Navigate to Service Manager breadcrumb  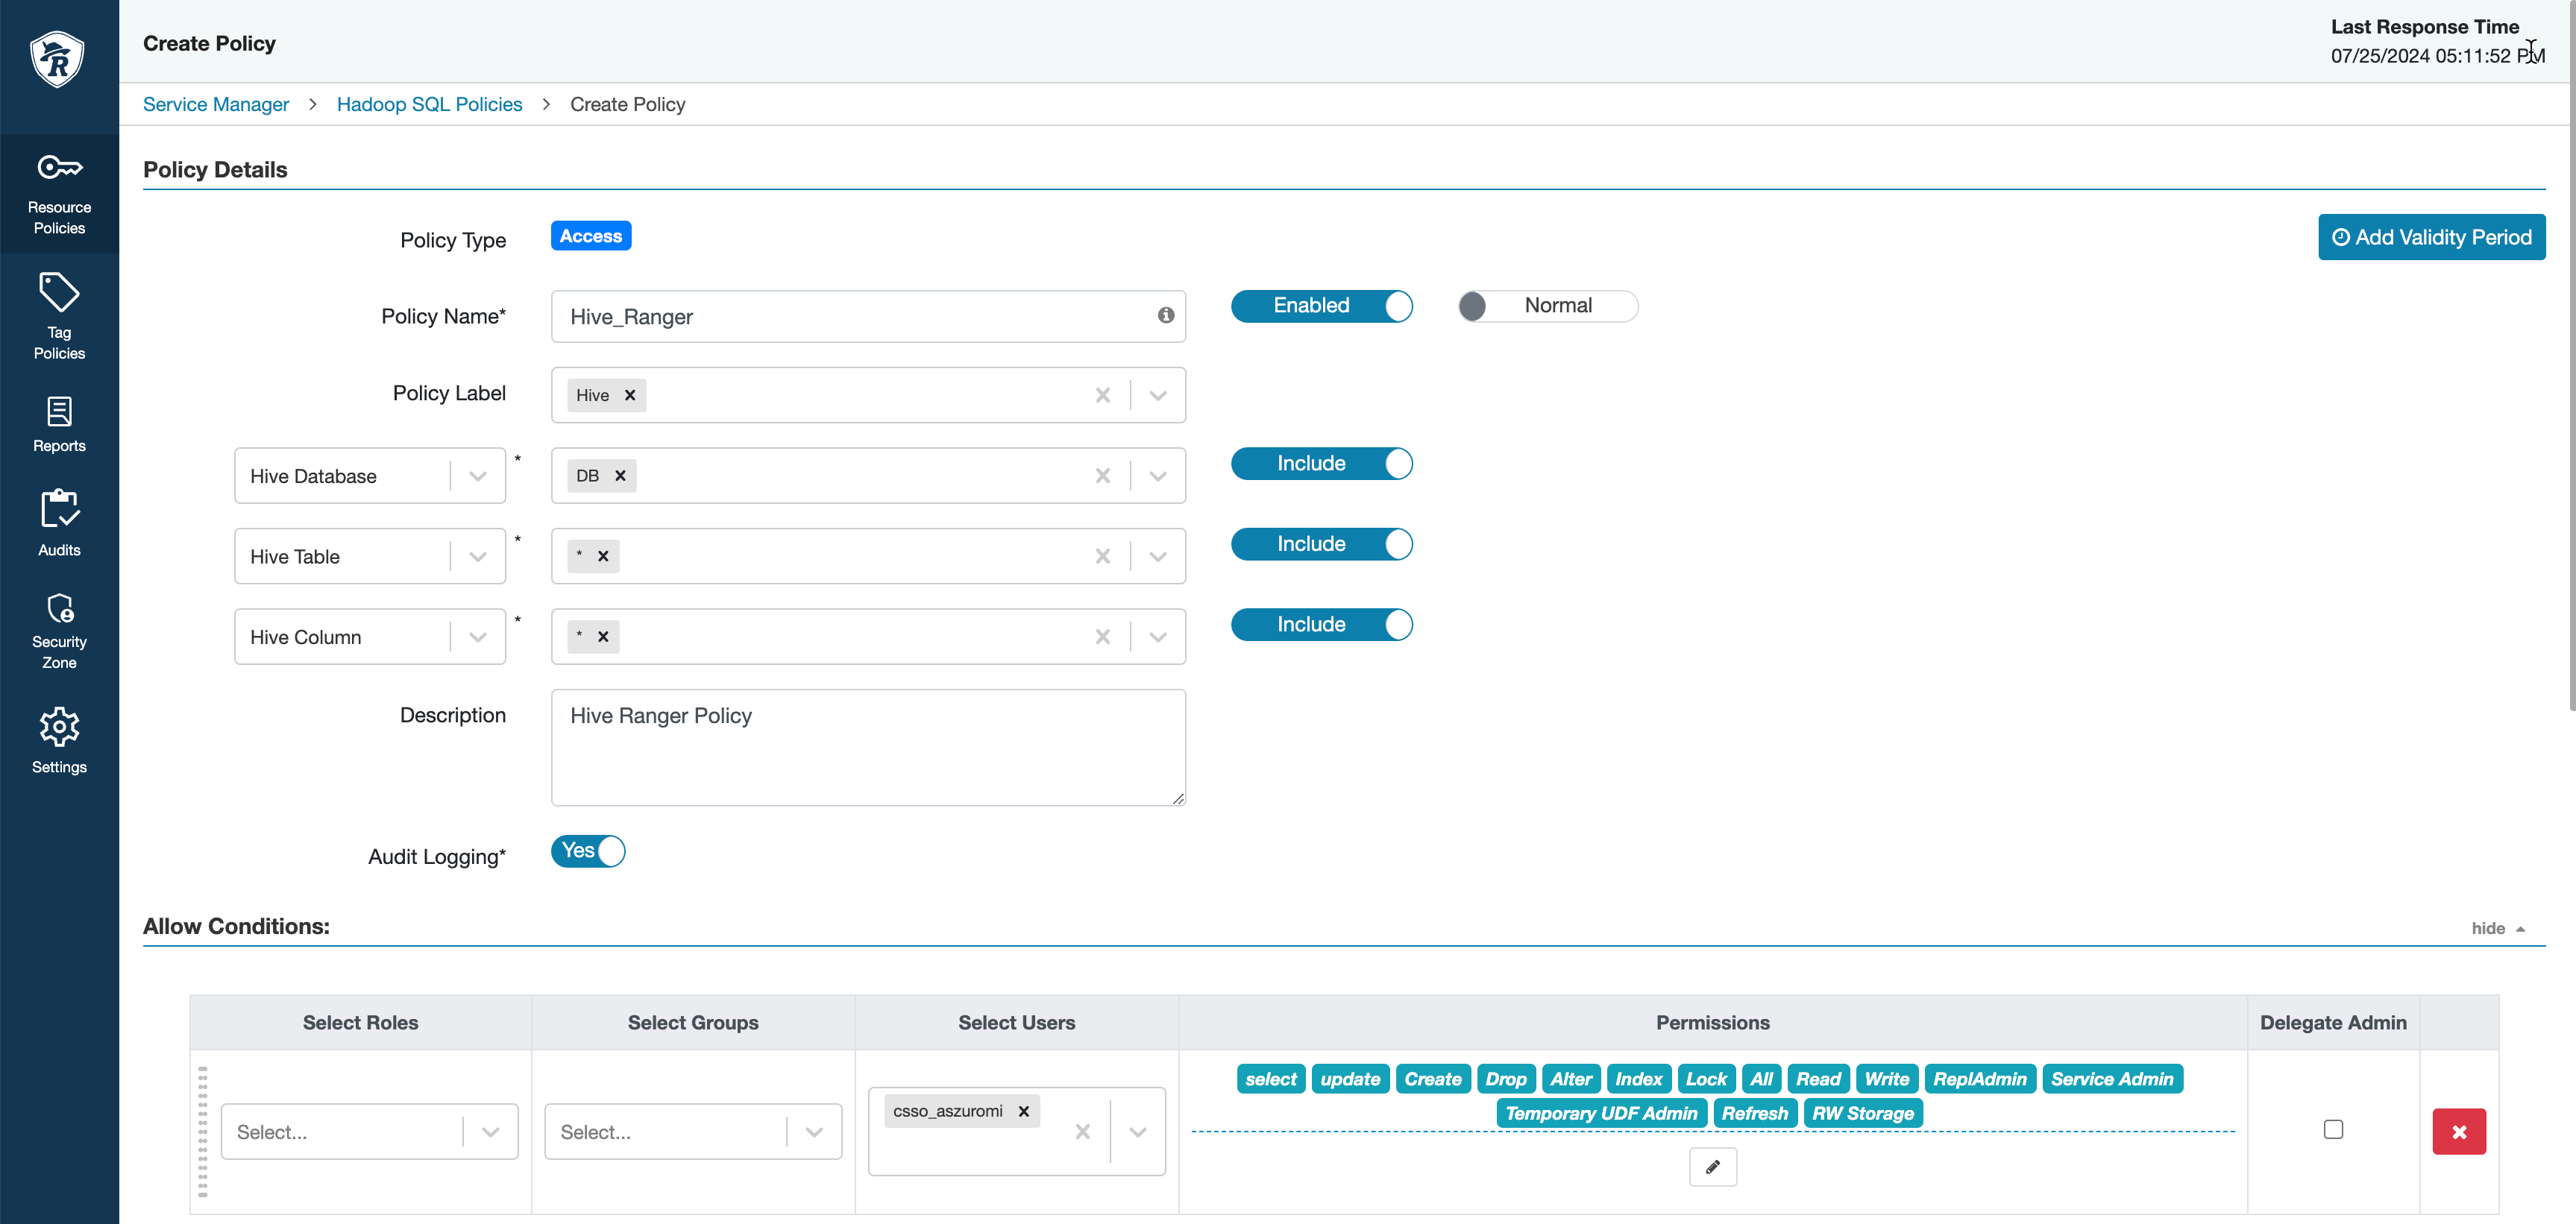(x=215, y=105)
